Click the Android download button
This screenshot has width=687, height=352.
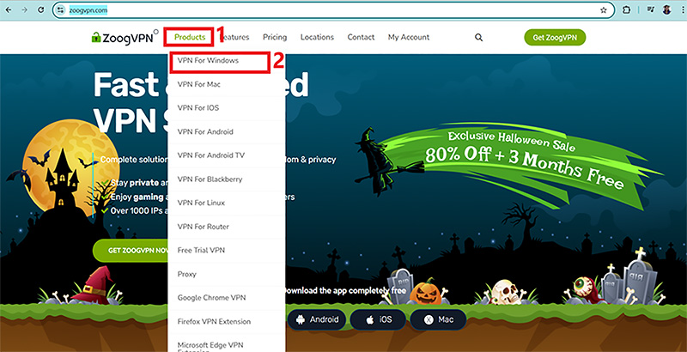(317, 319)
